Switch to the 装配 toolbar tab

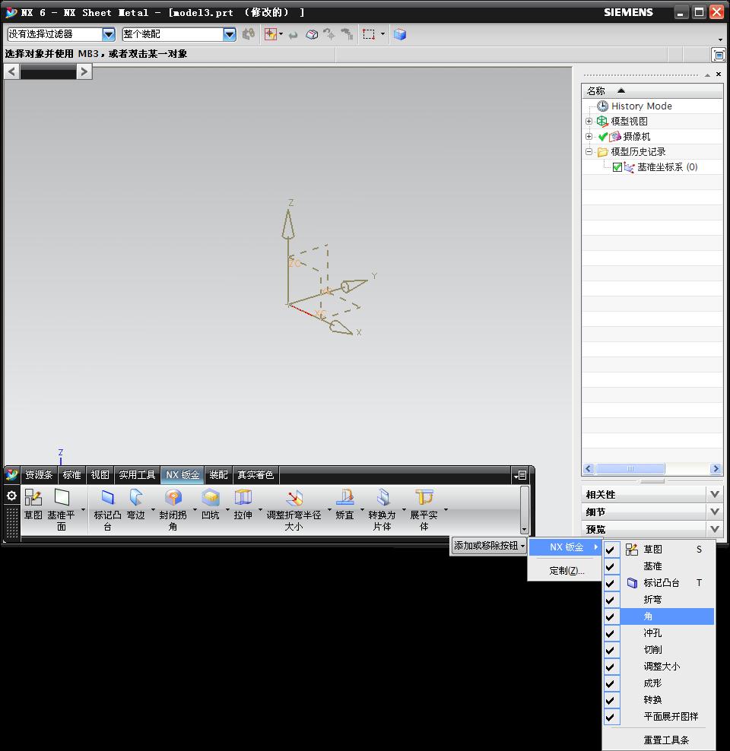(218, 474)
